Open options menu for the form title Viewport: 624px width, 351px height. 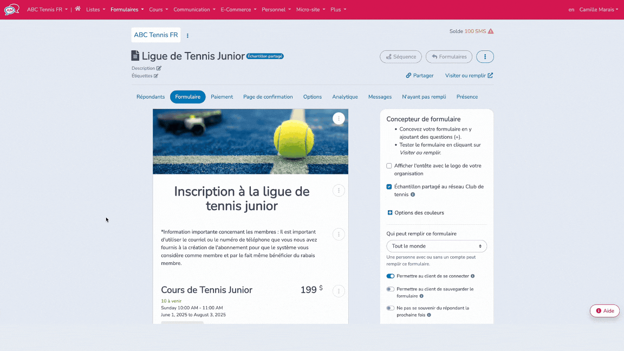click(x=339, y=191)
